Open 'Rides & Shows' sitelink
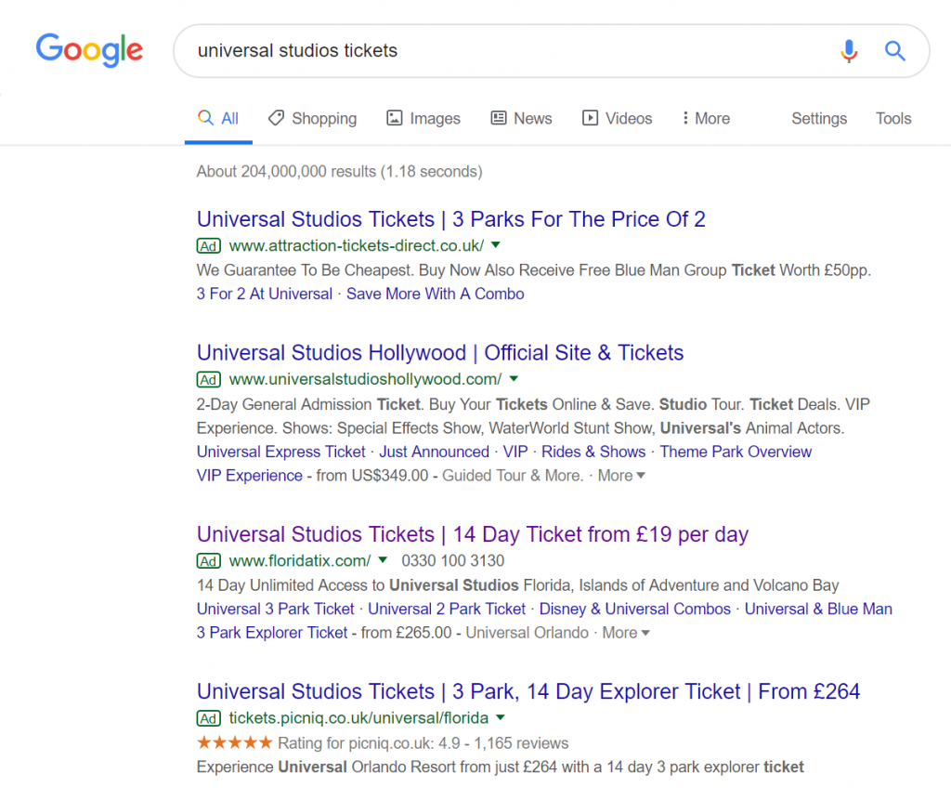Image resolution: width=951 pixels, height=800 pixels. coord(593,452)
